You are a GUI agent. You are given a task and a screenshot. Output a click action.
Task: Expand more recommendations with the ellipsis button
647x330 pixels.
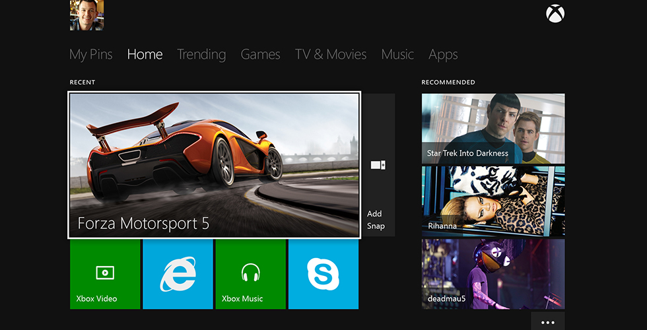[x=547, y=322]
